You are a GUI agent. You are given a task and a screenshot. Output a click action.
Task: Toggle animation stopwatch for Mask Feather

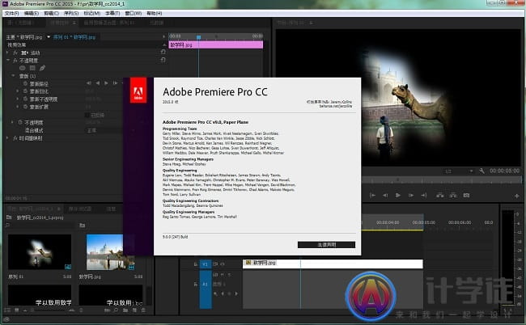25,91
